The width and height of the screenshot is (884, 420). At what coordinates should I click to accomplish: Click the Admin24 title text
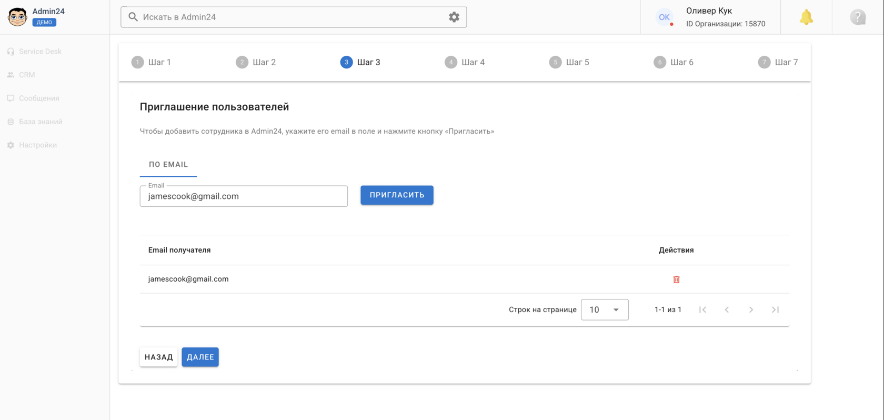tap(48, 11)
